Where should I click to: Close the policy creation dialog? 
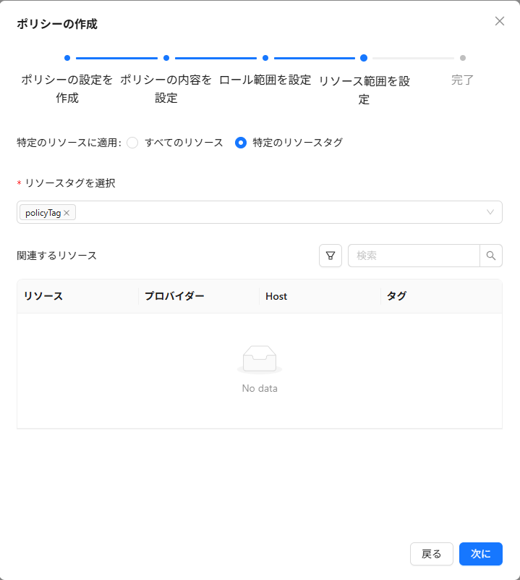tap(499, 21)
